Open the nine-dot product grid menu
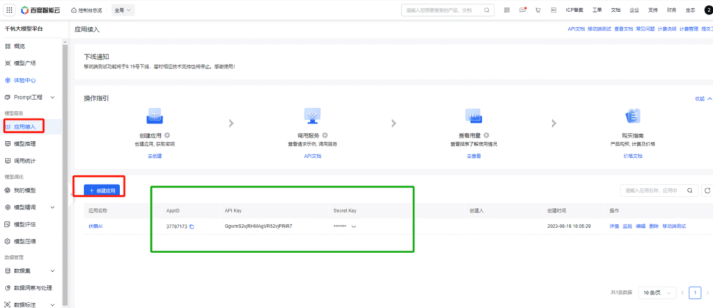 10,10
